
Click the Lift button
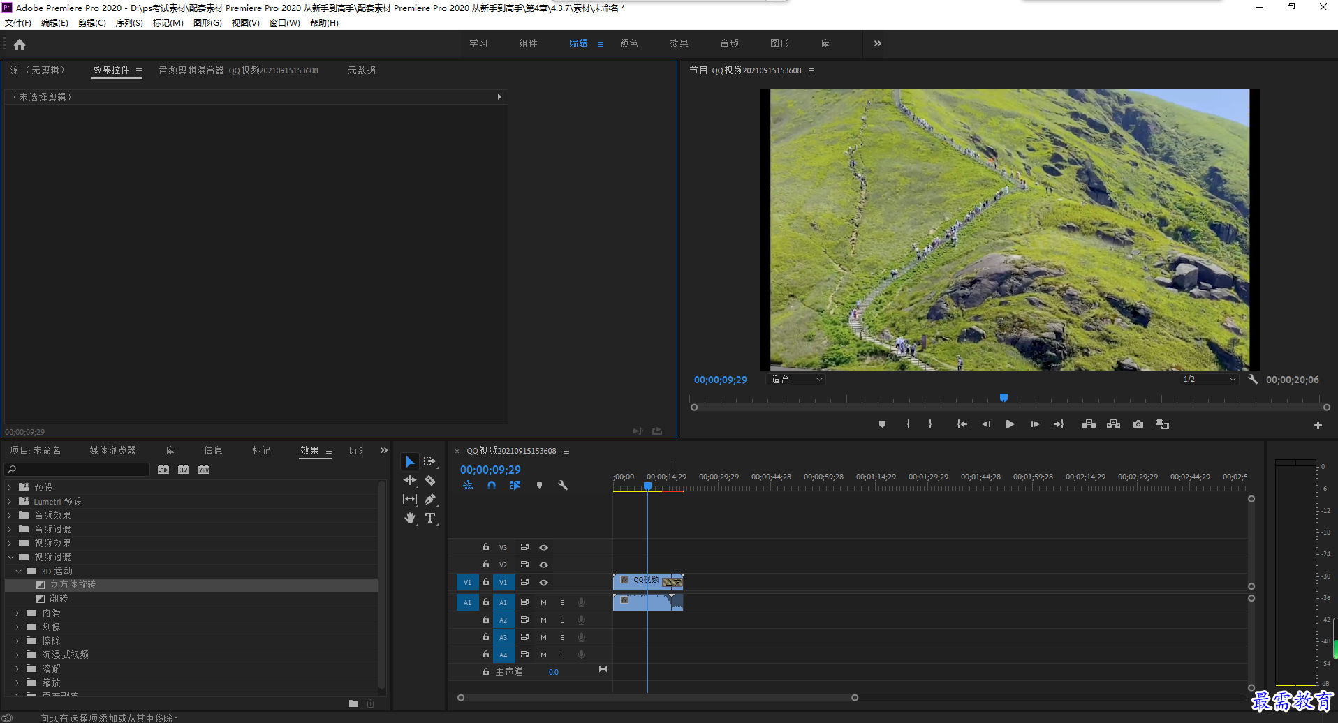1089,424
